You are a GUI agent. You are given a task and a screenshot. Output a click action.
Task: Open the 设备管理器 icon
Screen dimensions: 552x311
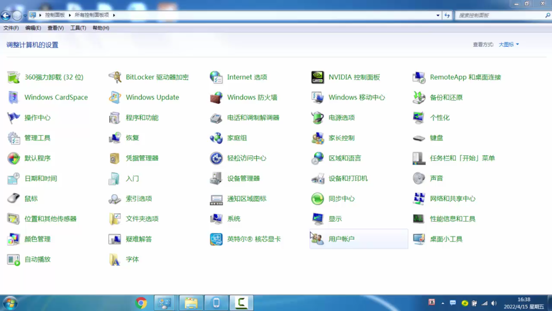coord(216,179)
